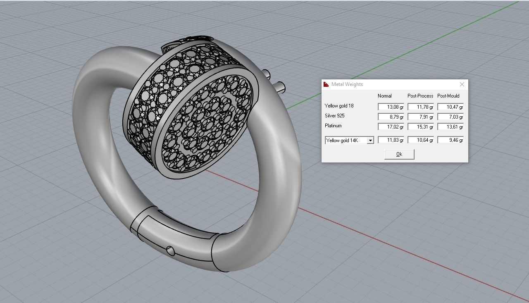
Task: Click the Post-Process column header text
Action: point(420,96)
